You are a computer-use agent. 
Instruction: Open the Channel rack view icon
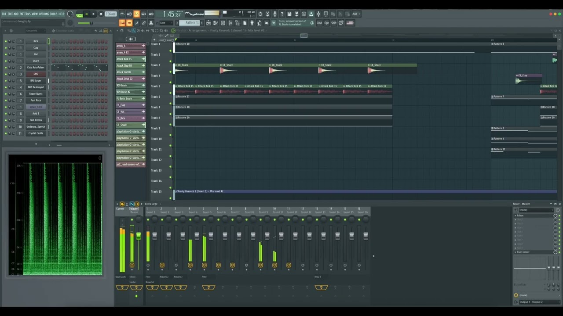(x=223, y=23)
